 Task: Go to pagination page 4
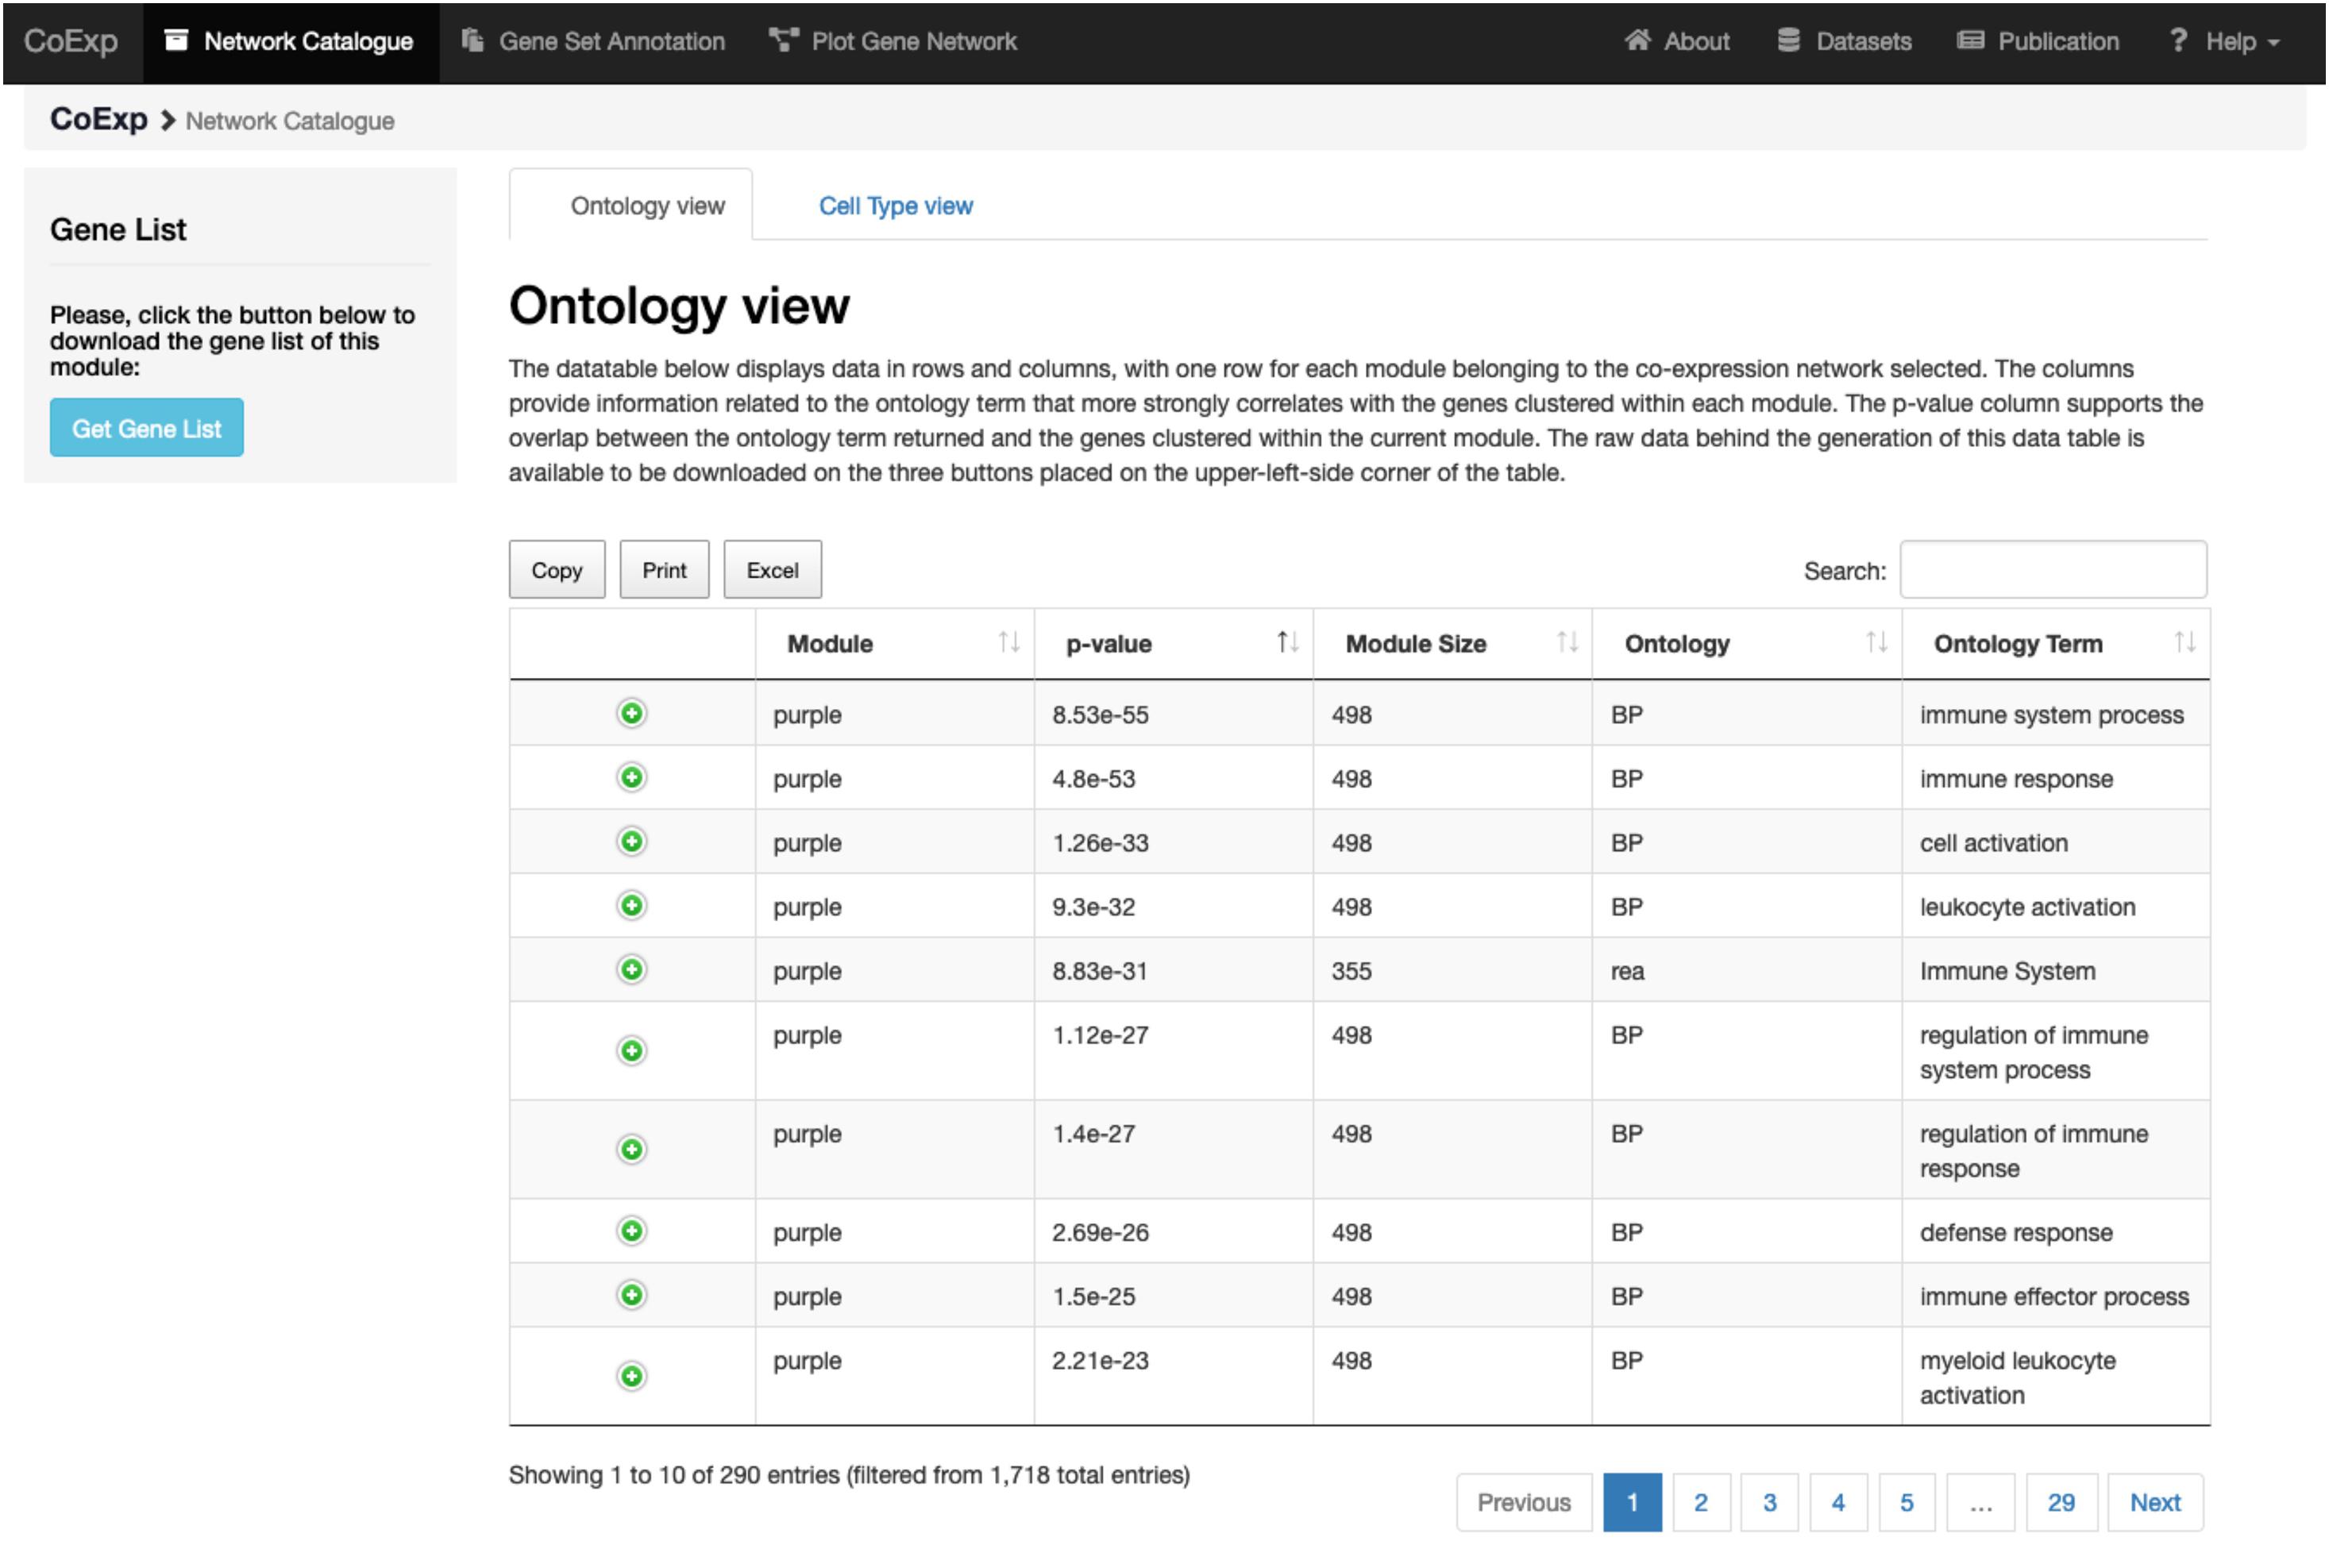pyautogui.click(x=1838, y=1502)
